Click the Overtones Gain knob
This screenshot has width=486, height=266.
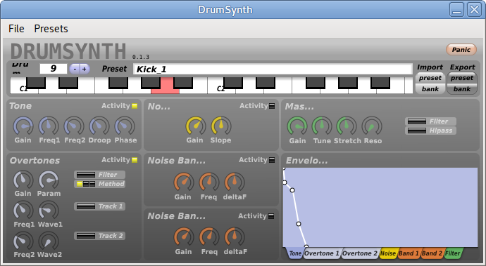(23, 180)
